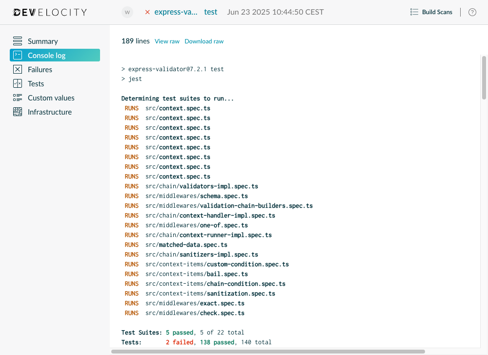
Task: Click the build timestamp in the header
Action: [275, 12]
